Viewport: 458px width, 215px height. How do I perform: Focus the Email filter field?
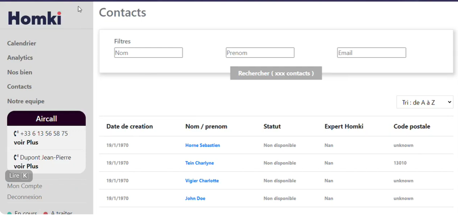tap(372, 53)
